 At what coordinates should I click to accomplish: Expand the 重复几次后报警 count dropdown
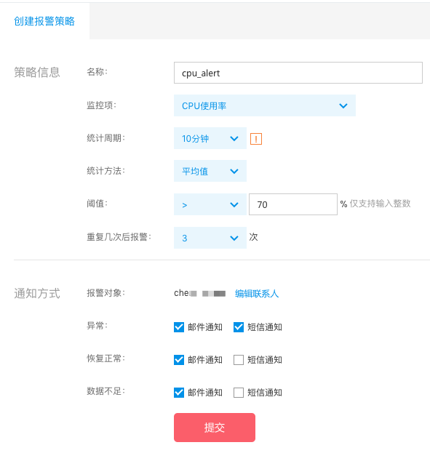210,238
